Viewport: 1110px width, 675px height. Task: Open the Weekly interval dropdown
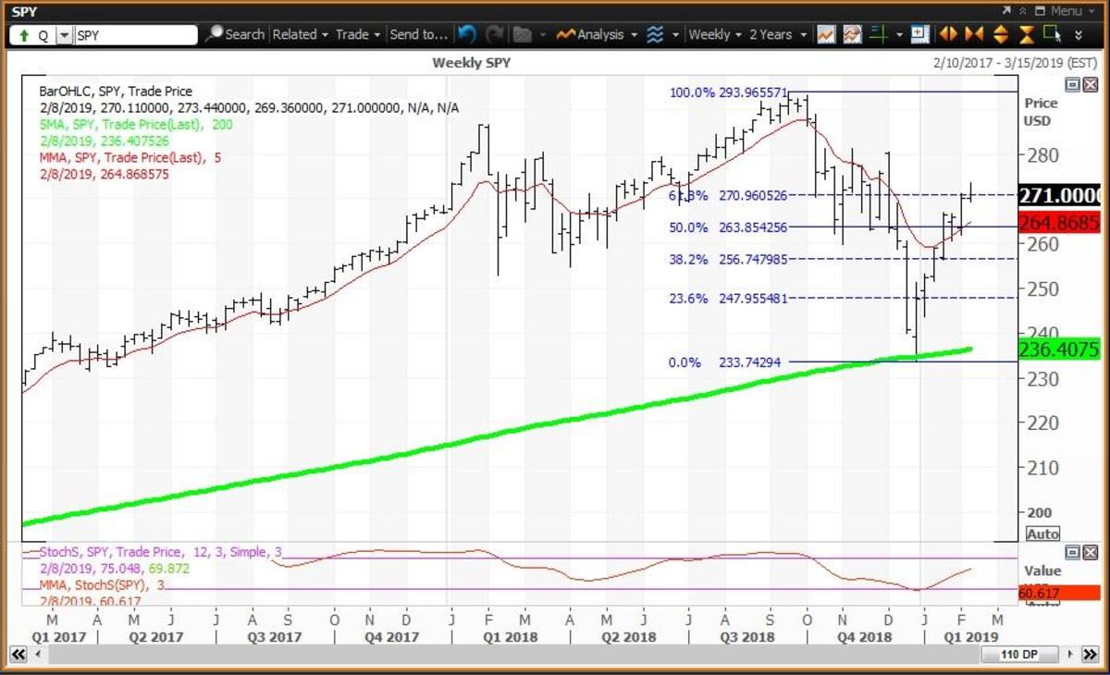coord(717,34)
